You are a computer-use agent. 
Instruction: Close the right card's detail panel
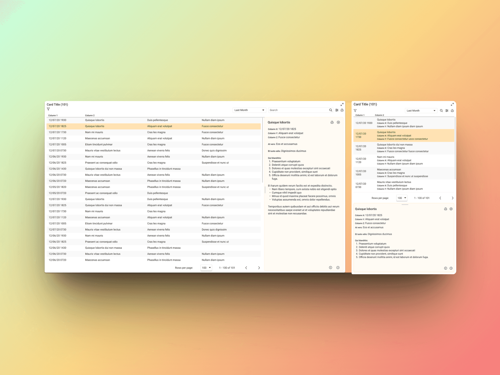[x=451, y=209]
